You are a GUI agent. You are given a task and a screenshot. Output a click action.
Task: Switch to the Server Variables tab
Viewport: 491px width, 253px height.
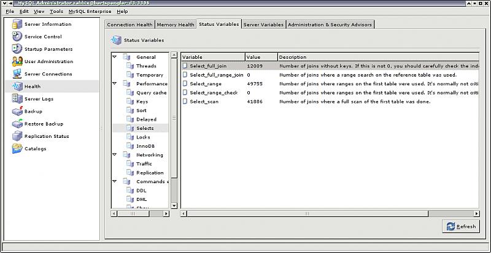[263, 25]
